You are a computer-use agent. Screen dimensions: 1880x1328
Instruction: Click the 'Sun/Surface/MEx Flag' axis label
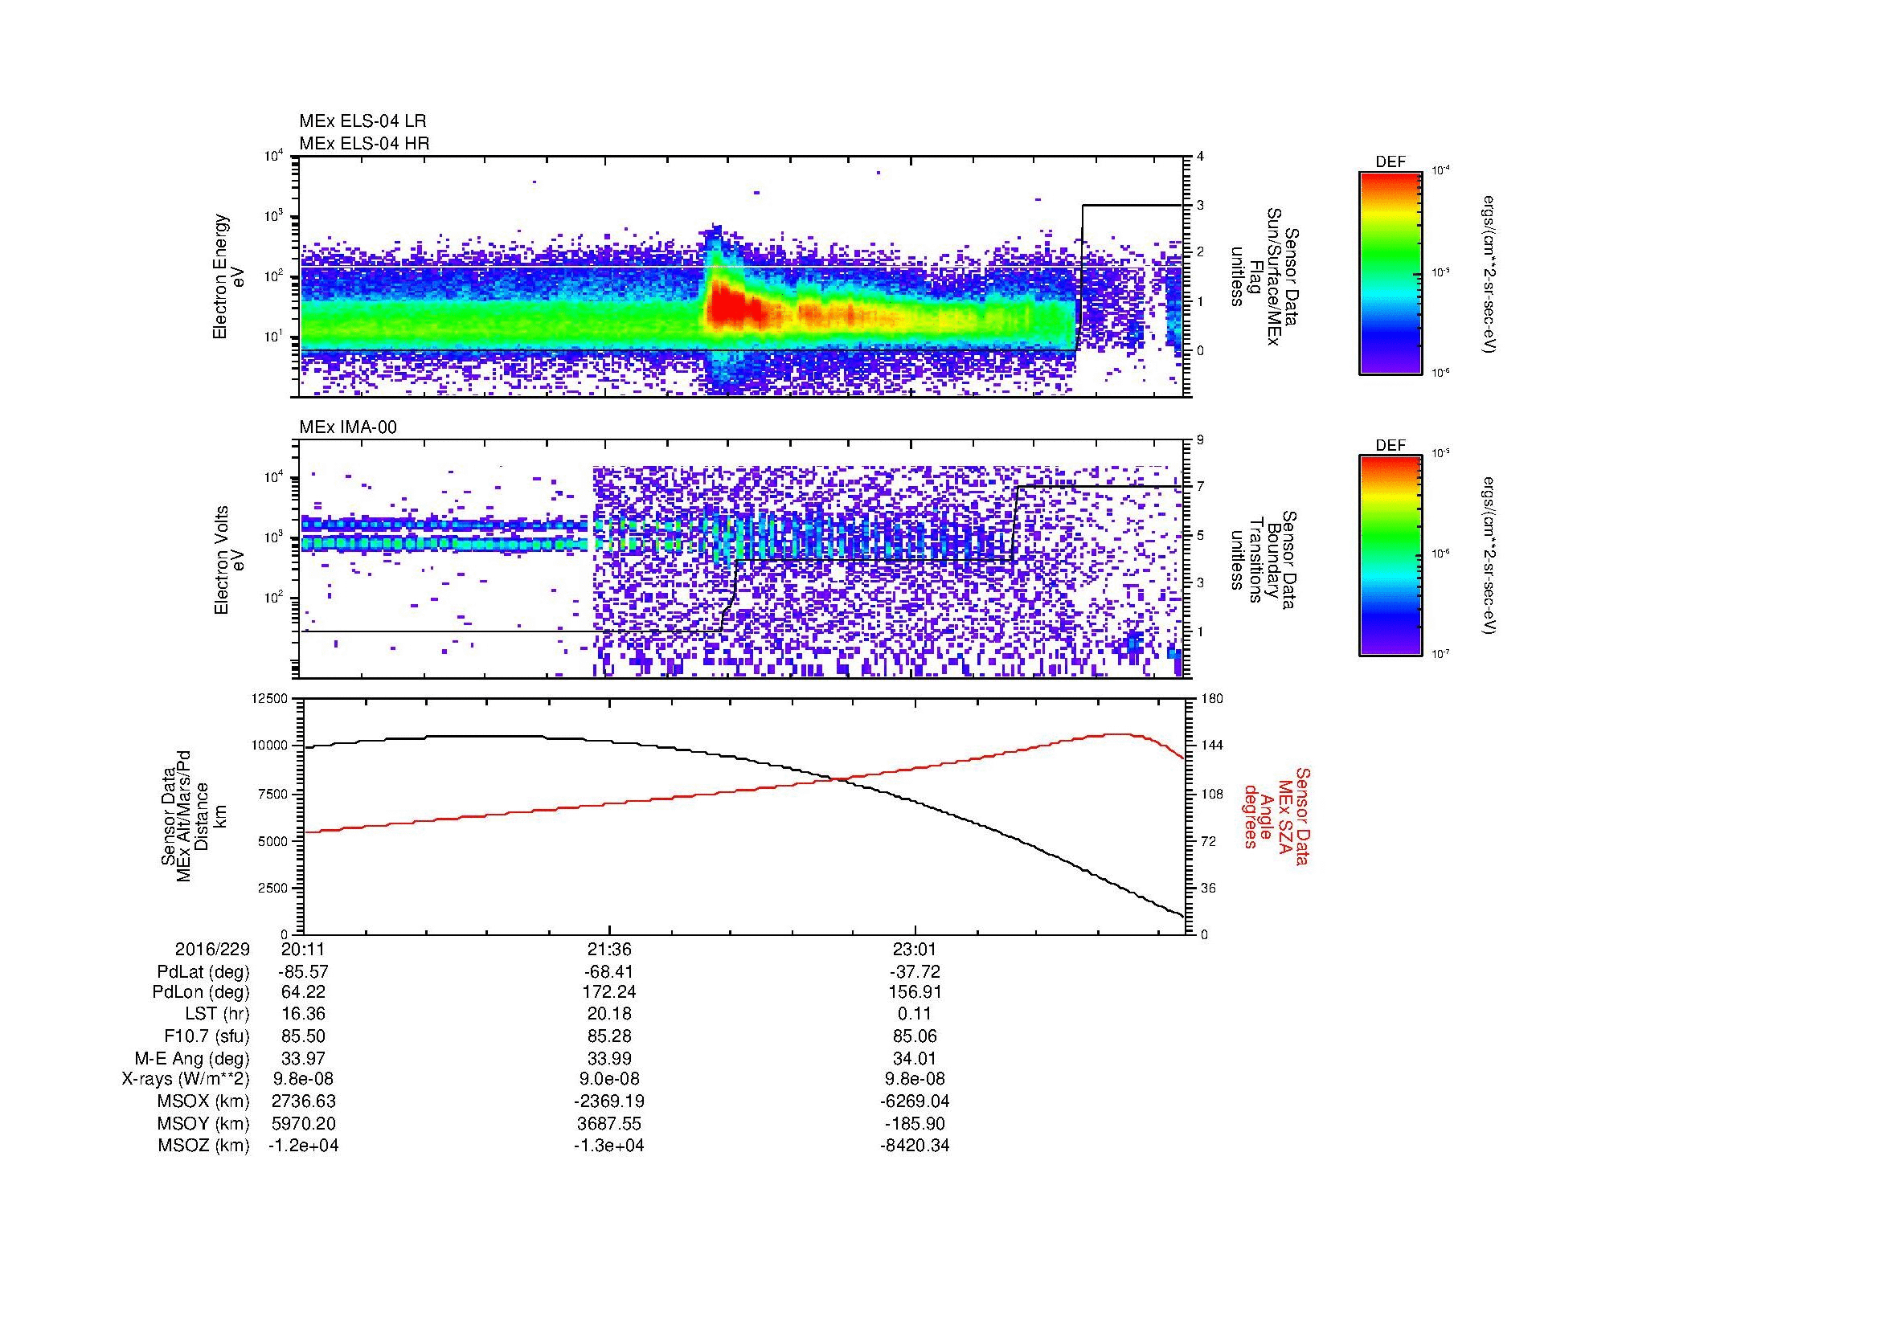point(1264,276)
